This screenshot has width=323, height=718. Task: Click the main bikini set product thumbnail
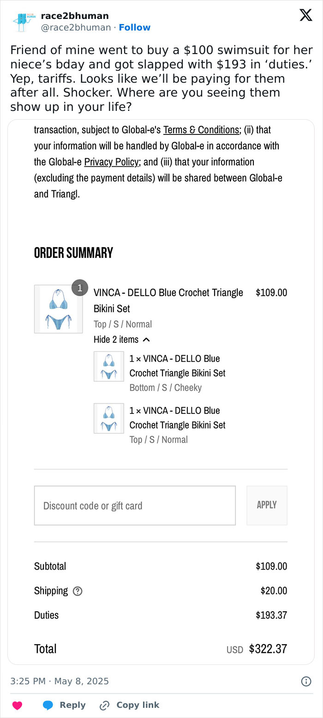click(x=58, y=309)
